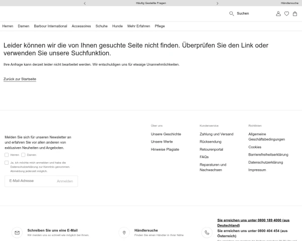Click Zurück zur Startseite link
Viewport: 302px width, 241px height.
pos(20,79)
